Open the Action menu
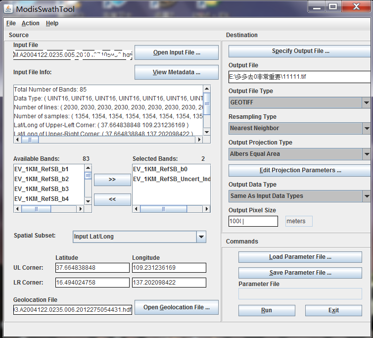This screenshot has height=338, width=373. pos(30,23)
